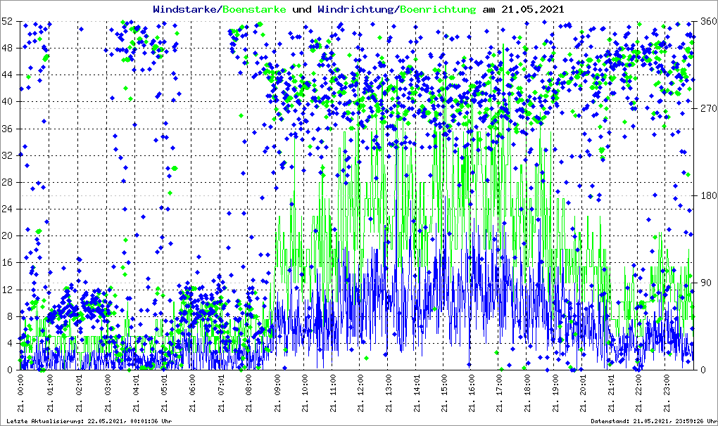Click the green Boenstarke title label
The width and height of the screenshot is (718, 426).
[254, 9]
